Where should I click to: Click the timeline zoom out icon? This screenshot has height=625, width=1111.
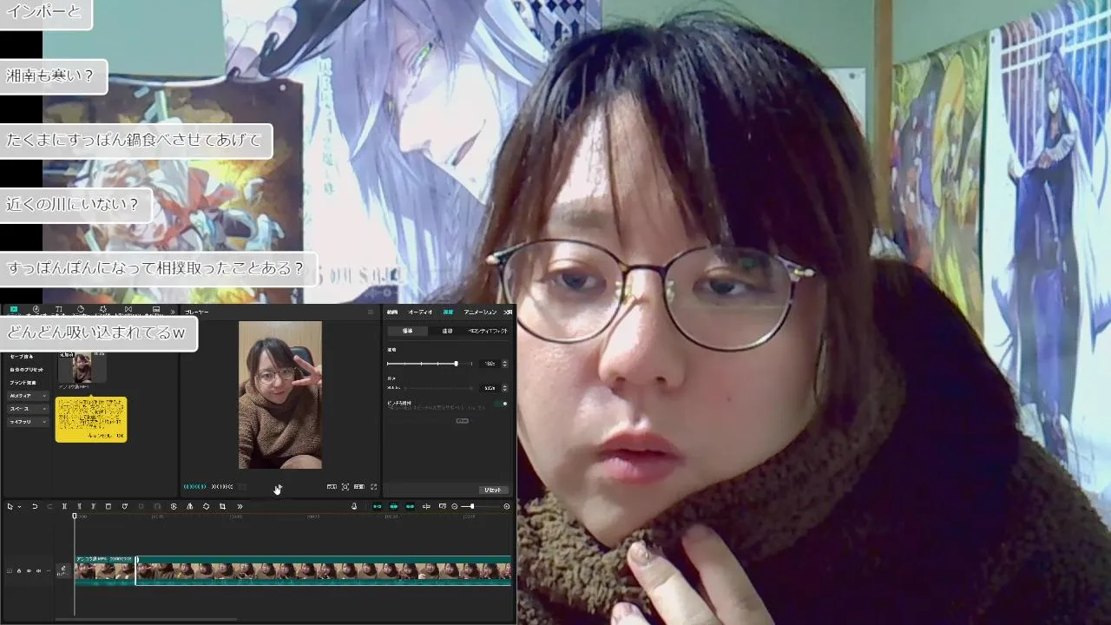click(x=455, y=506)
